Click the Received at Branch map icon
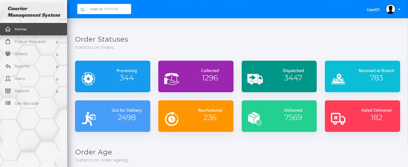 coord(338,79)
